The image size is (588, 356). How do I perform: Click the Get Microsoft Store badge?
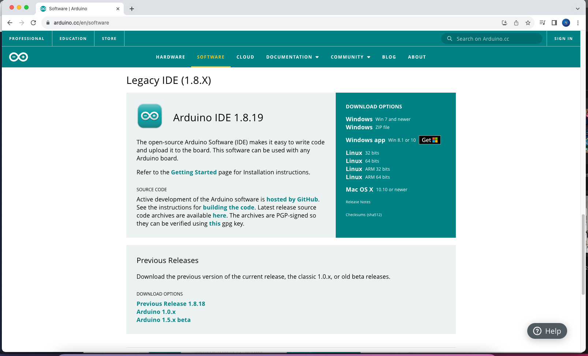(x=430, y=140)
